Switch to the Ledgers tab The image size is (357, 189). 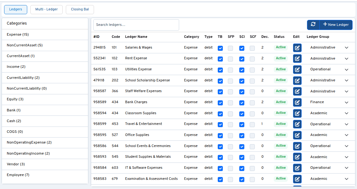(x=16, y=9)
